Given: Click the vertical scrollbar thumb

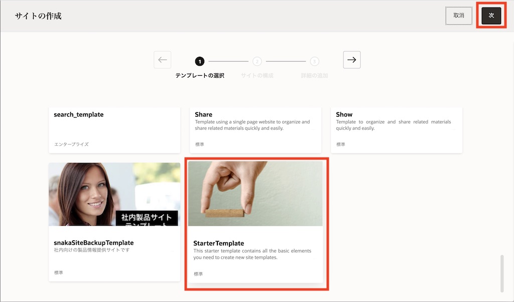Looking at the screenshot, I should tap(502, 273).
